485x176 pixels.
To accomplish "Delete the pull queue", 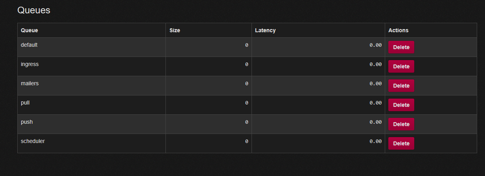I will [x=401, y=105].
